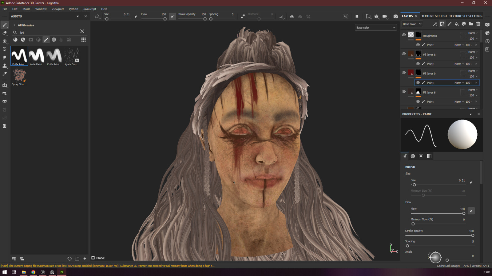
Task: Open viewport mode dropdown in top toolbar
Action: 377,17
